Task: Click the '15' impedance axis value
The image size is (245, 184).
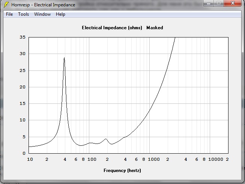Action: (23, 103)
